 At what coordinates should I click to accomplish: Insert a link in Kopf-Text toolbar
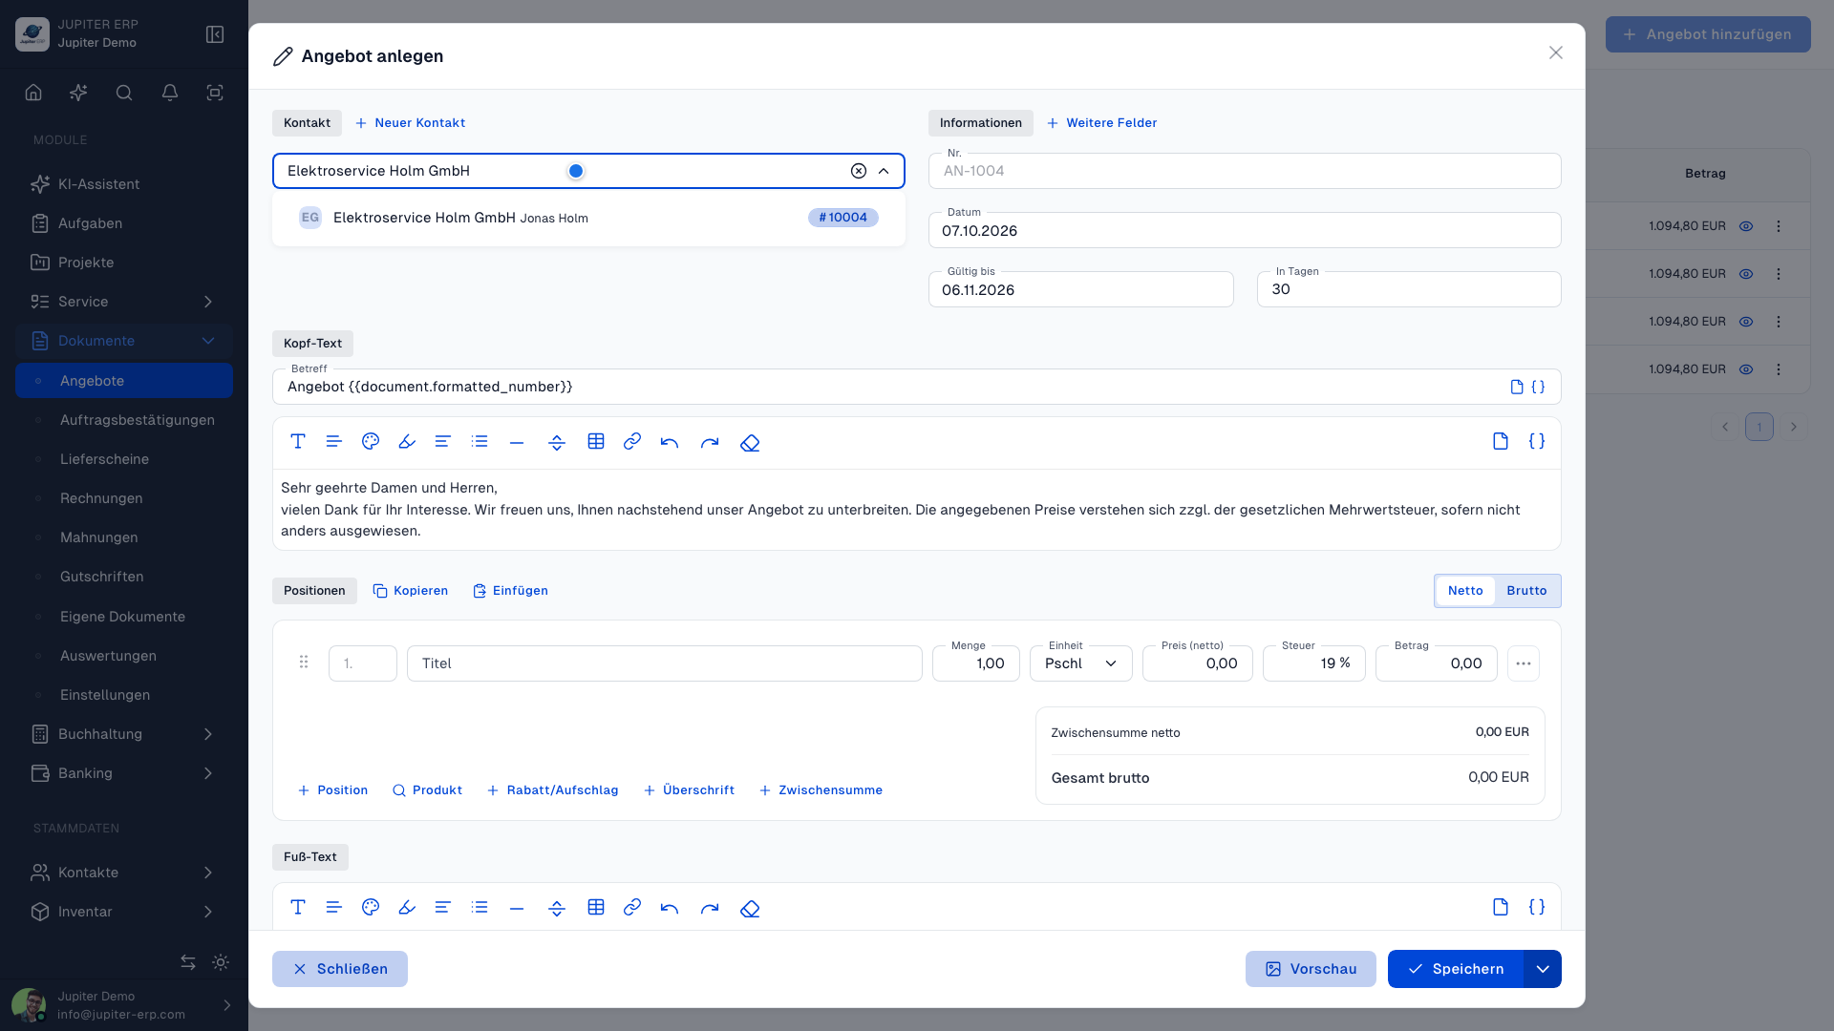[x=632, y=441]
